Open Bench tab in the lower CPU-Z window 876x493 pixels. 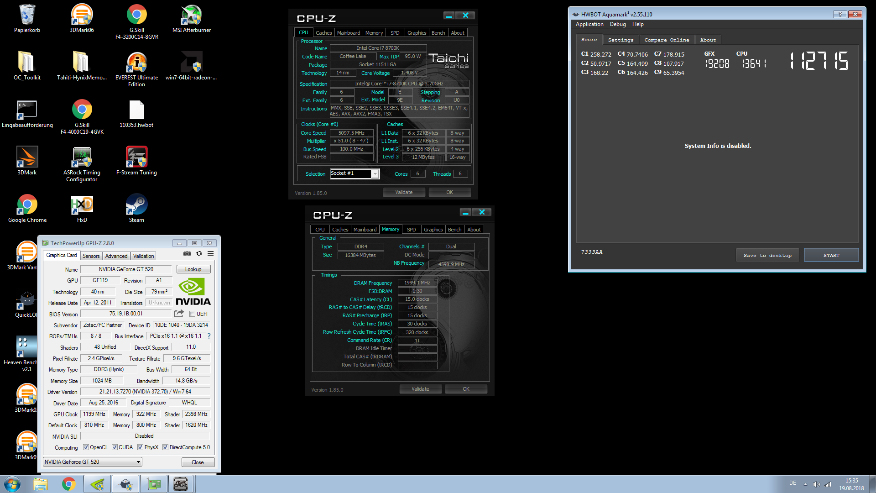coord(454,230)
